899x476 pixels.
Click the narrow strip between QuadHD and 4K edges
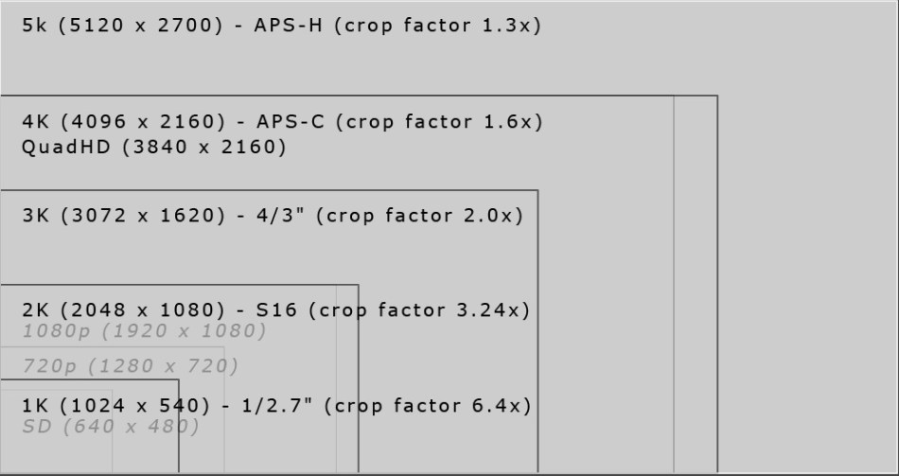[696, 284]
